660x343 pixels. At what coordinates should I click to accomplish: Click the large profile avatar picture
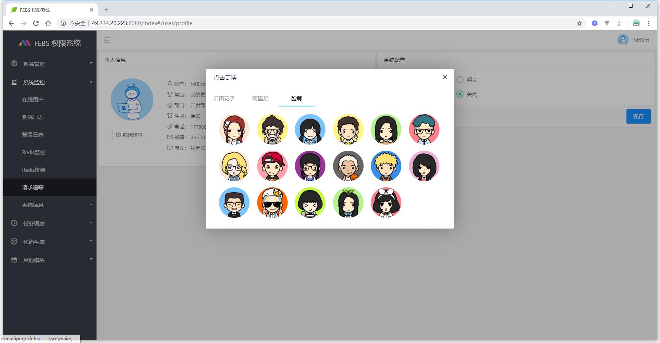pos(132,100)
